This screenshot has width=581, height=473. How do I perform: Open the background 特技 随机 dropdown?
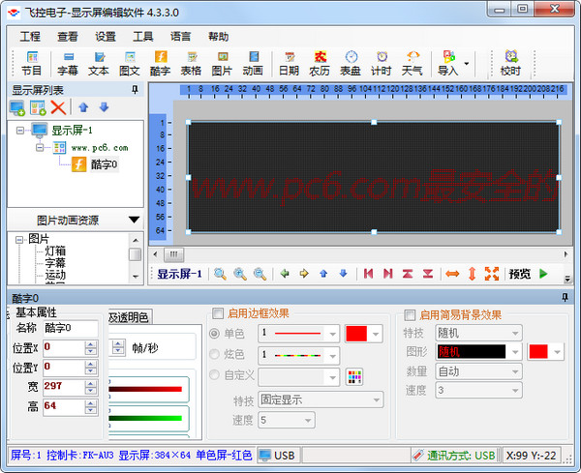pos(515,333)
